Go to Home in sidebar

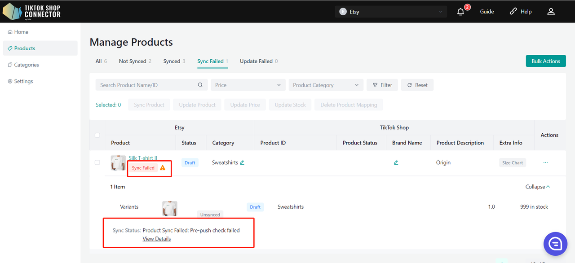[40, 32]
